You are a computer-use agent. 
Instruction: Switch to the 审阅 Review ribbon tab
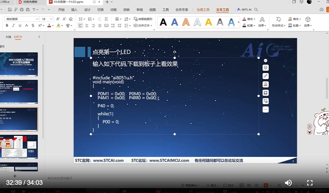coord(139,10)
